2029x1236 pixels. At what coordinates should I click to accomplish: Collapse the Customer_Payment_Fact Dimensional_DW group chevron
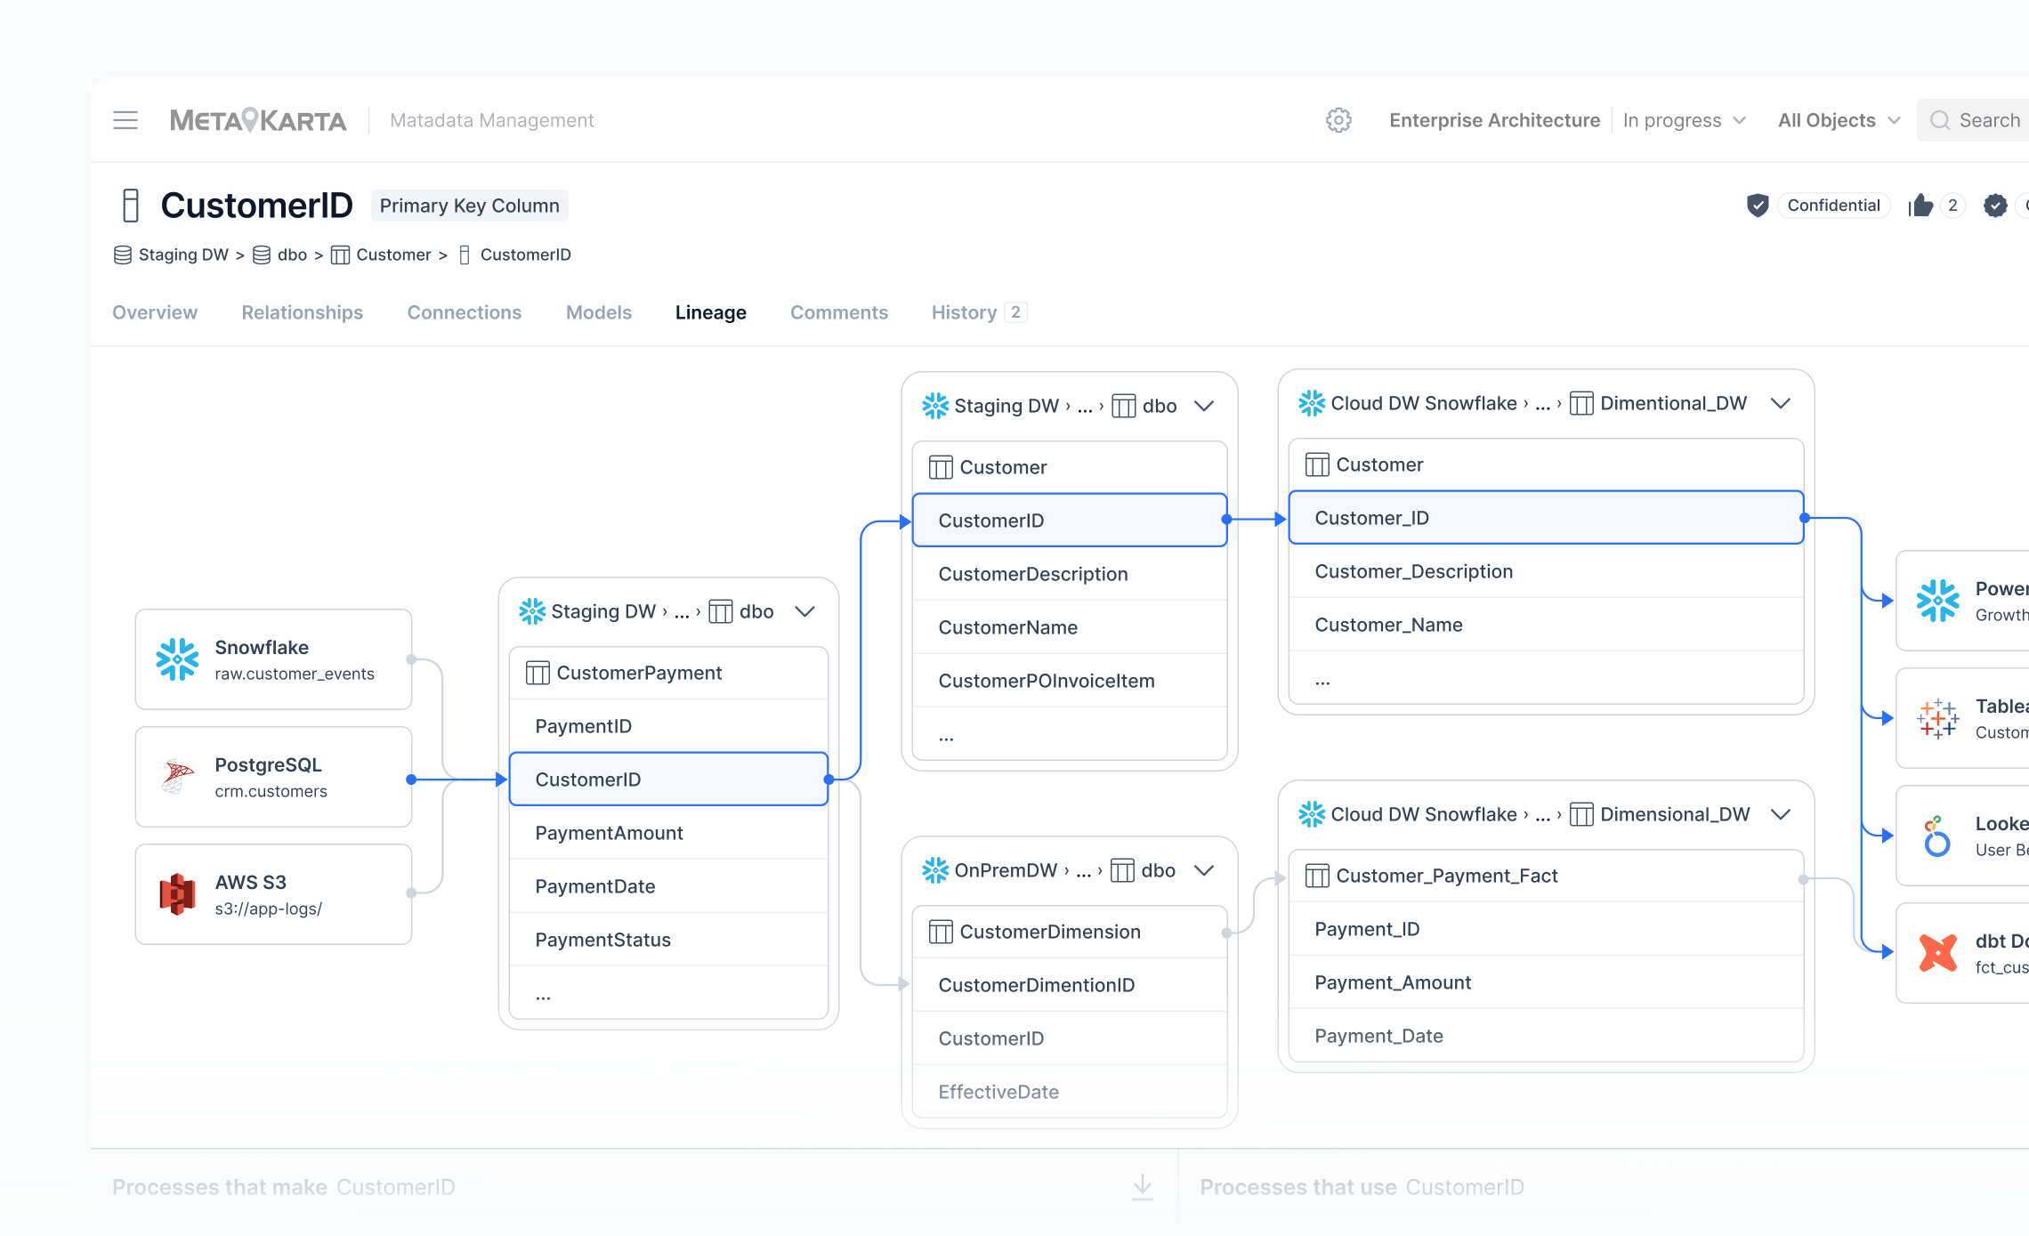1781,814
